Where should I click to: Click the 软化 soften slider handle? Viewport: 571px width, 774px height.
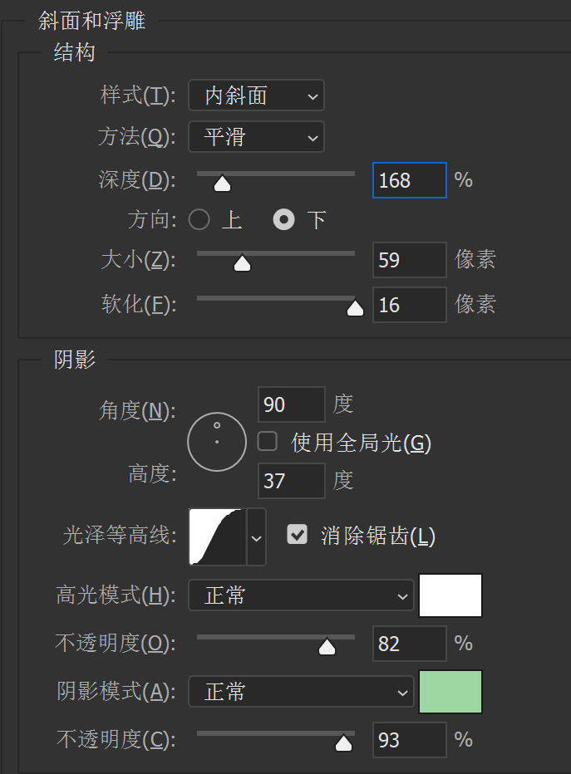(x=355, y=308)
